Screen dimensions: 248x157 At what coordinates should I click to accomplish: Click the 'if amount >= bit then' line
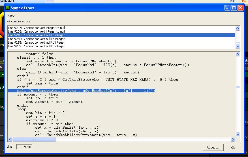coord(50,124)
